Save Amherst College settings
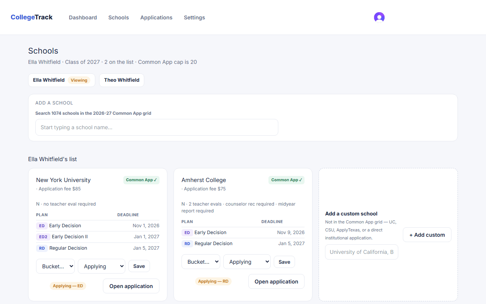 click(284, 262)
